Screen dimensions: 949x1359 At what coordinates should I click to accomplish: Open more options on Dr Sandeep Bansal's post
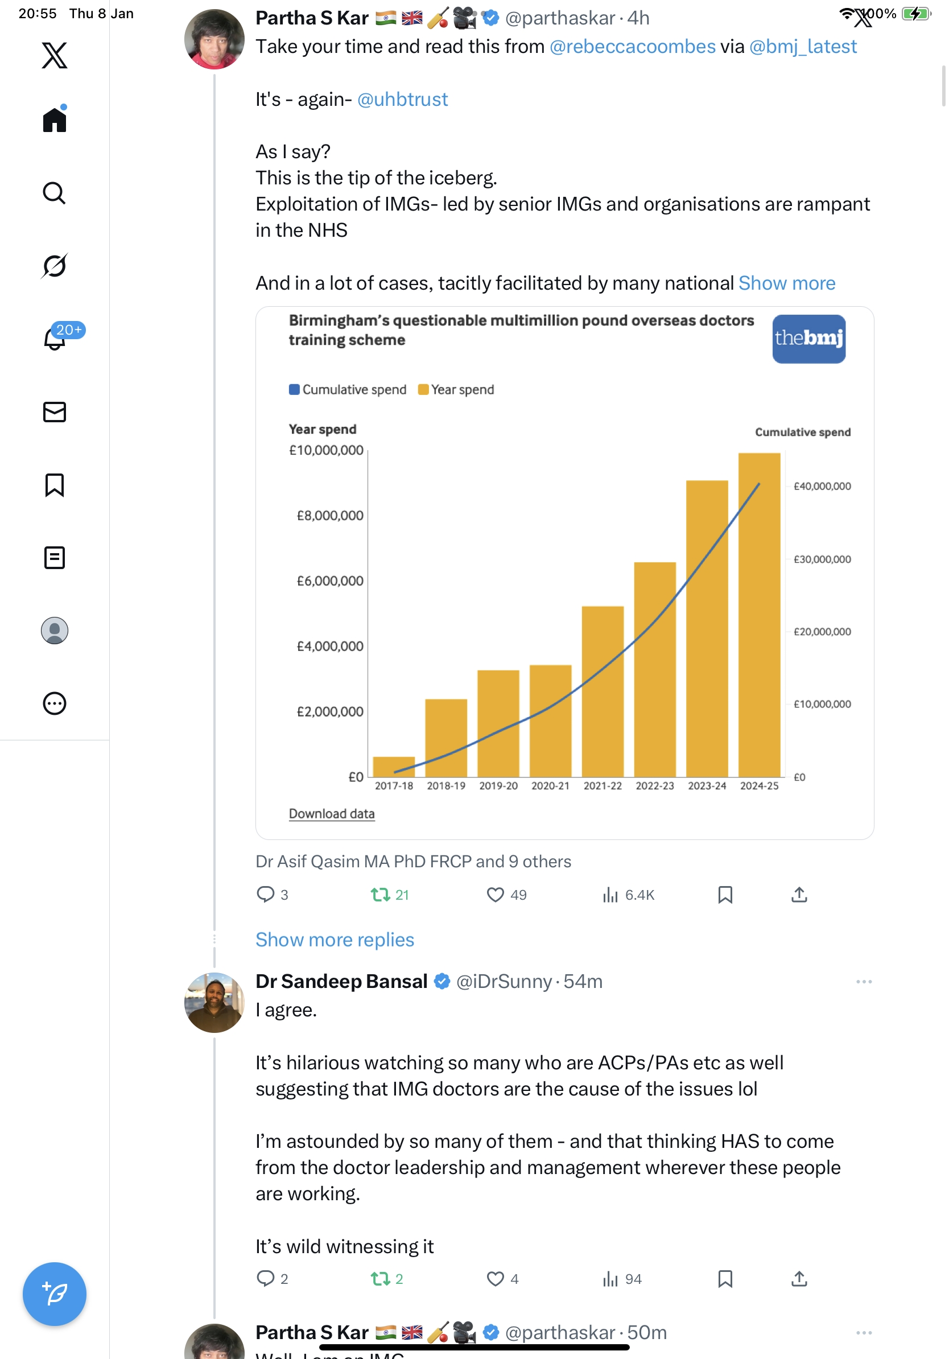tap(863, 981)
